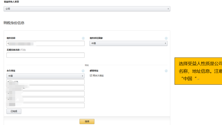Open the 受益所有人类型 dropdown showing 公司
222x125 pixels.
coord(87,9)
